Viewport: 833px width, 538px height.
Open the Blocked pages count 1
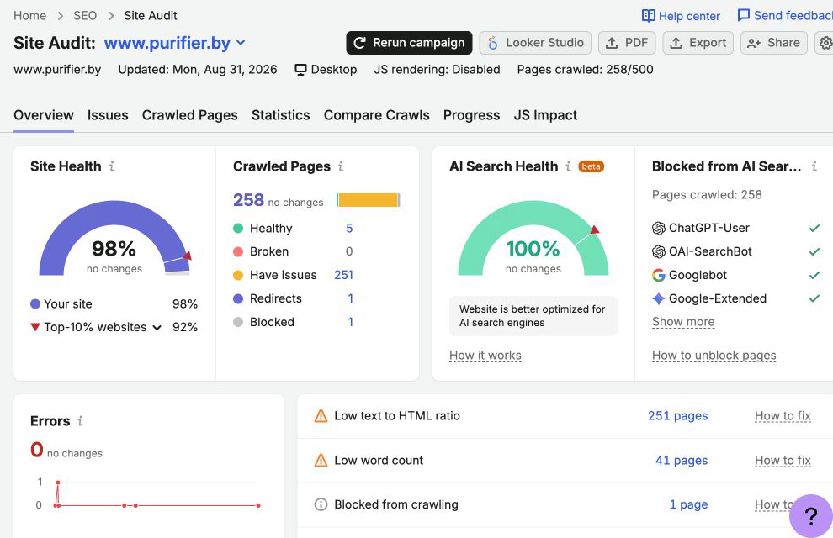(350, 322)
